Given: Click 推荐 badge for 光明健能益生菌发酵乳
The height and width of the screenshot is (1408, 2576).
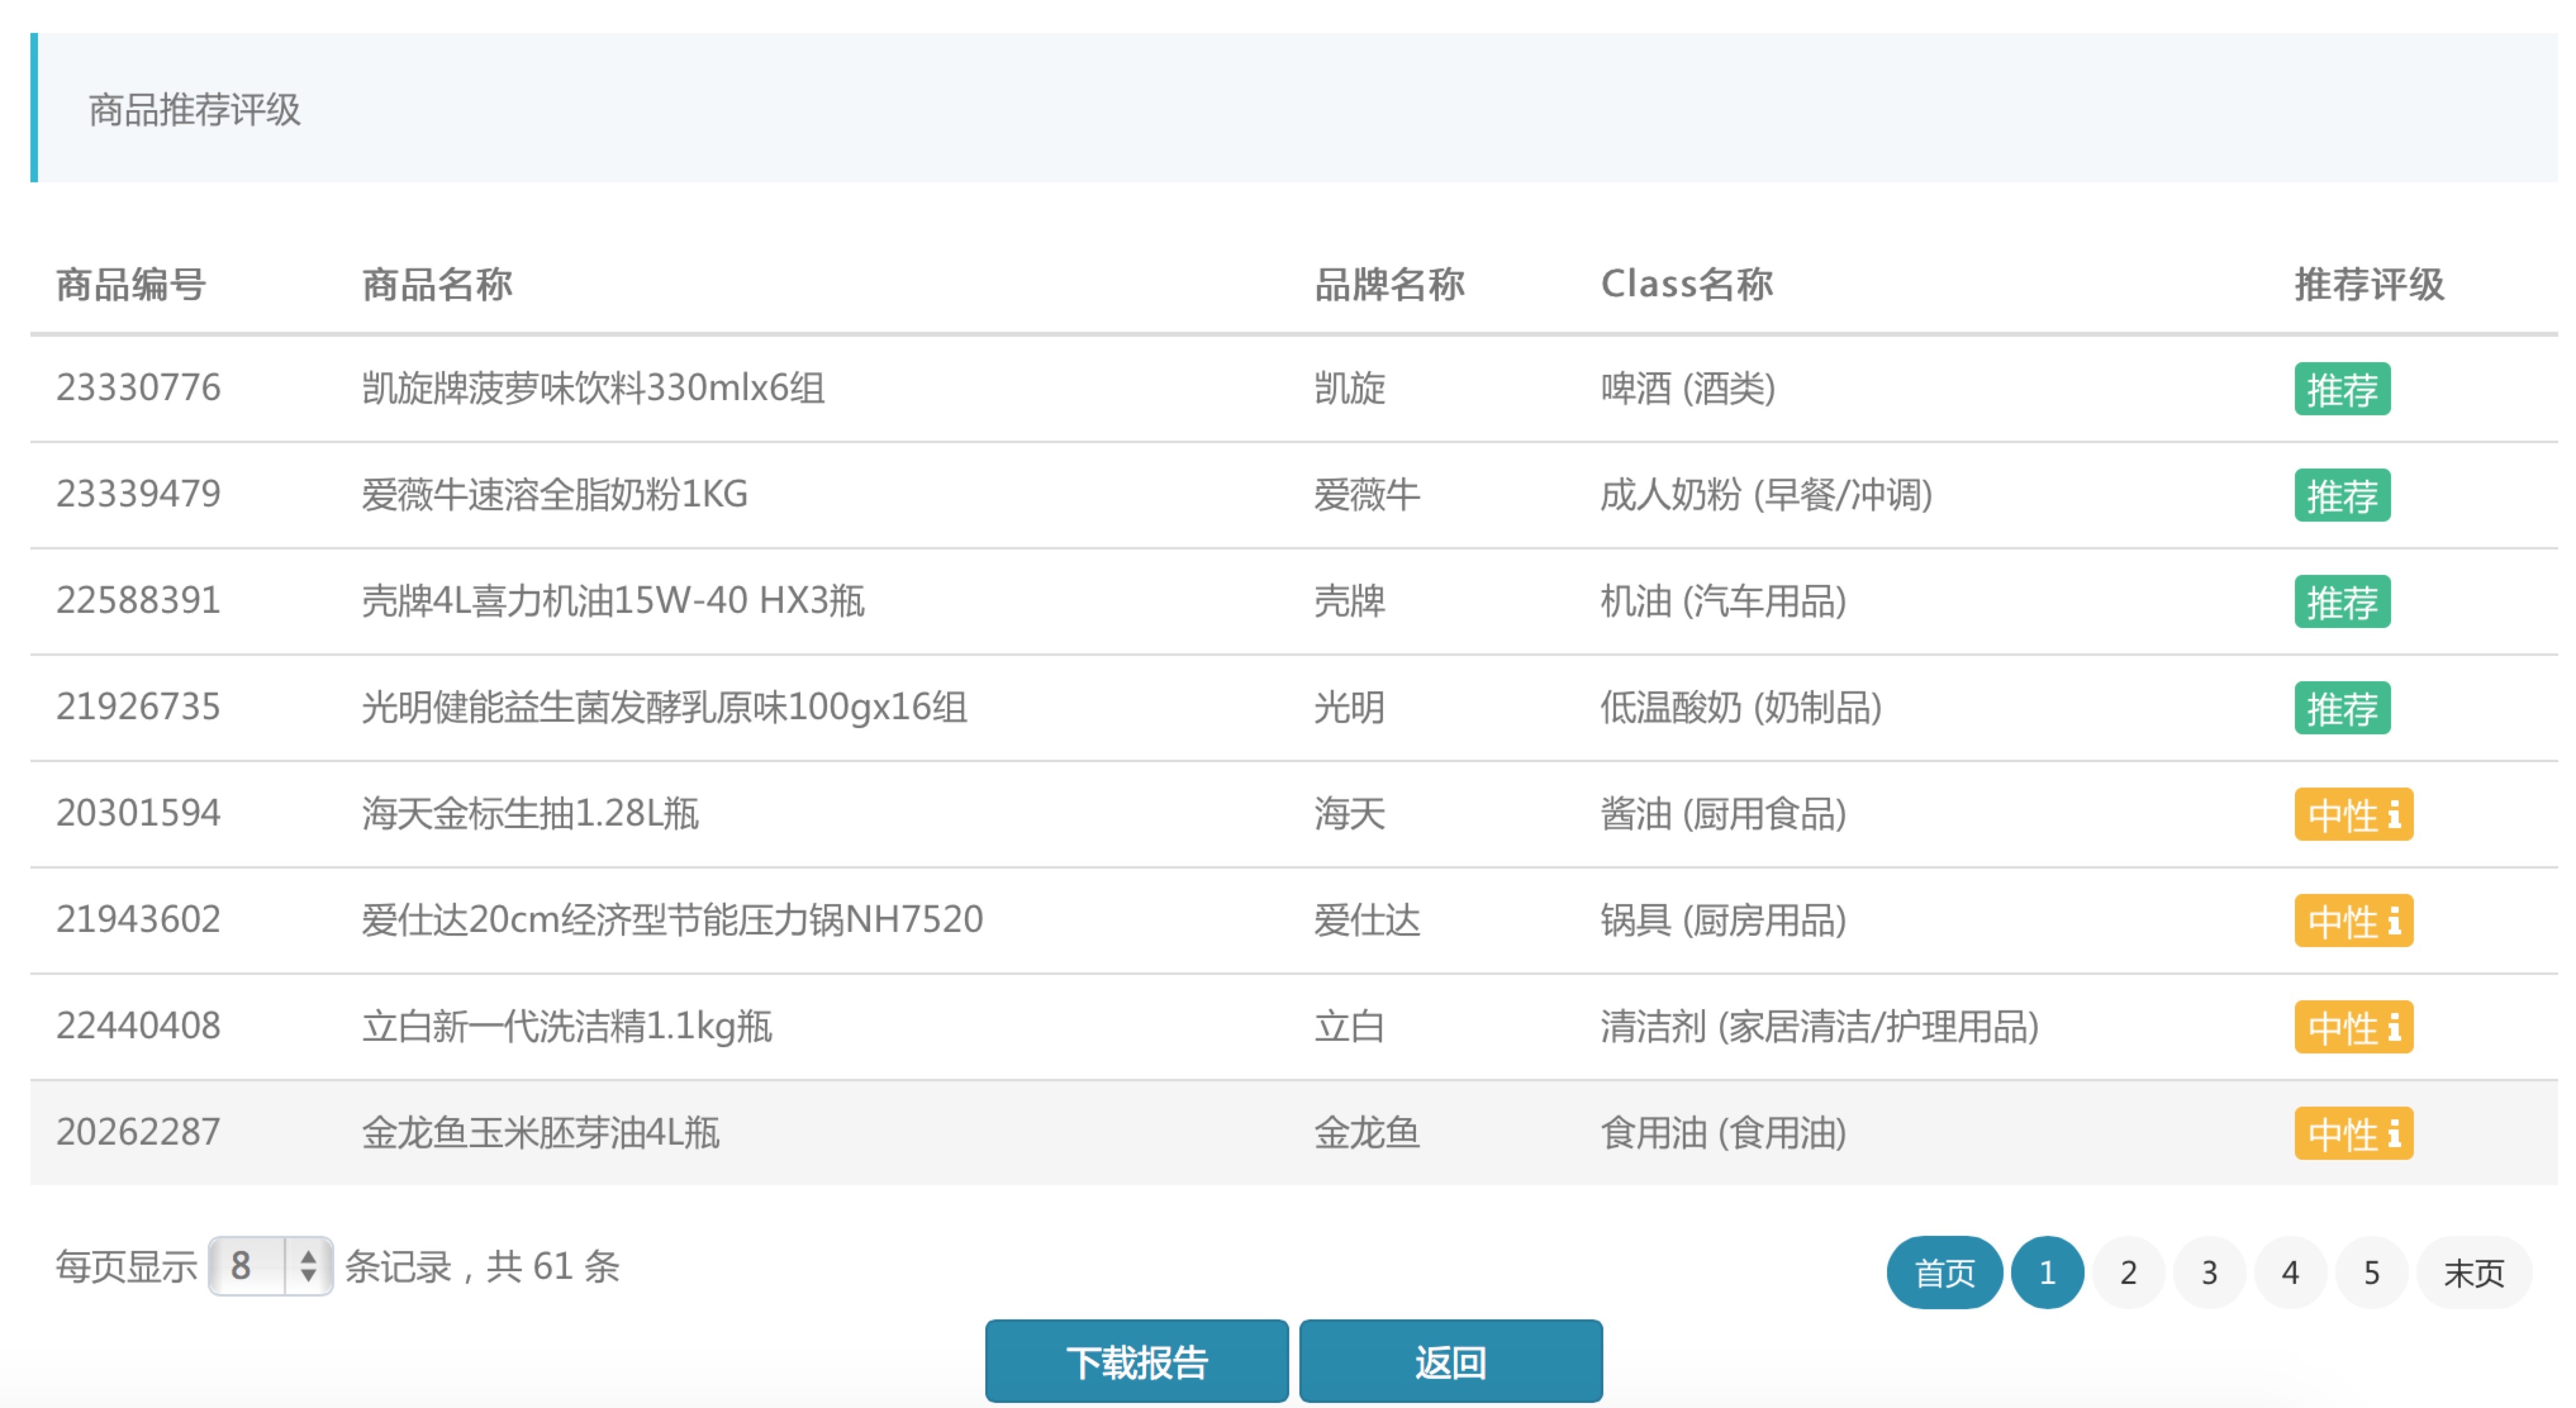Looking at the screenshot, I should (2342, 708).
